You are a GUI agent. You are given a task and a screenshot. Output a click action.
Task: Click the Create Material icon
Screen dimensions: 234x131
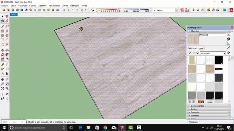point(228,39)
